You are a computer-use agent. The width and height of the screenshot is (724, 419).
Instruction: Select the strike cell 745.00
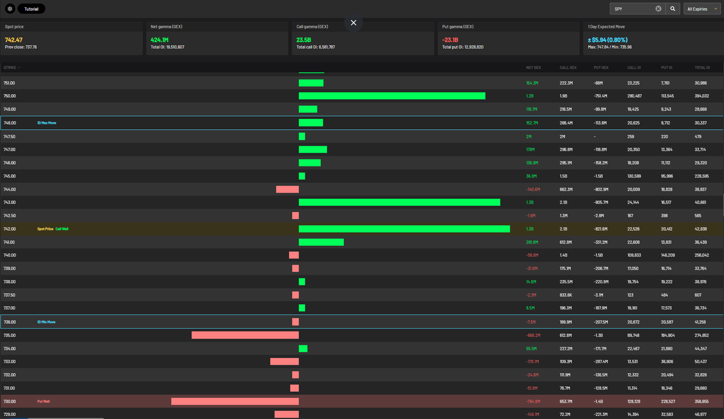[10, 176]
